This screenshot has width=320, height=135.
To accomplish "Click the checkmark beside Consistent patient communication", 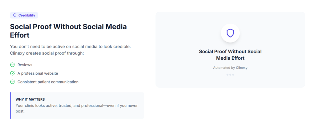I will pyautogui.click(x=12, y=82).
